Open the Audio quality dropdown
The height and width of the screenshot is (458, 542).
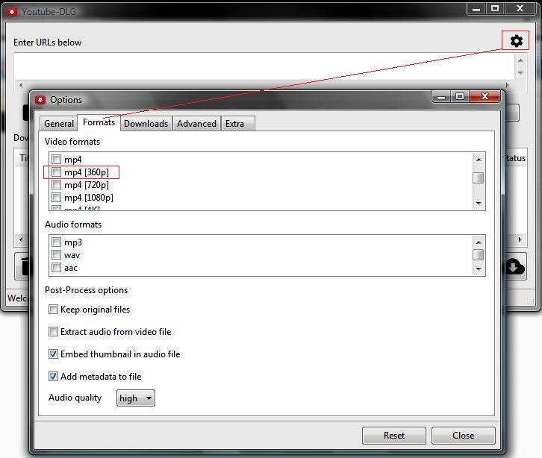pyautogui.click(x=136, y=398)
